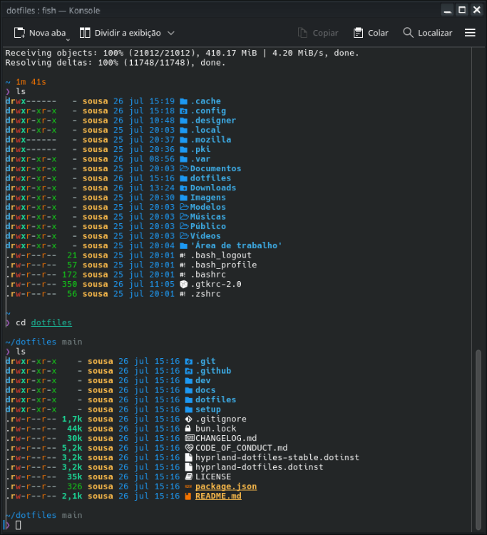Maximize the Konsole window
Viewport: 487px width, 535px height.
tap(461, 10)
